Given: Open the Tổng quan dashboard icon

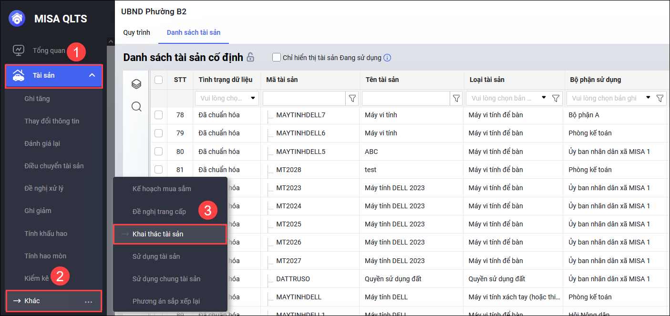Looking at the screenshot, I should tap(18, 51).
